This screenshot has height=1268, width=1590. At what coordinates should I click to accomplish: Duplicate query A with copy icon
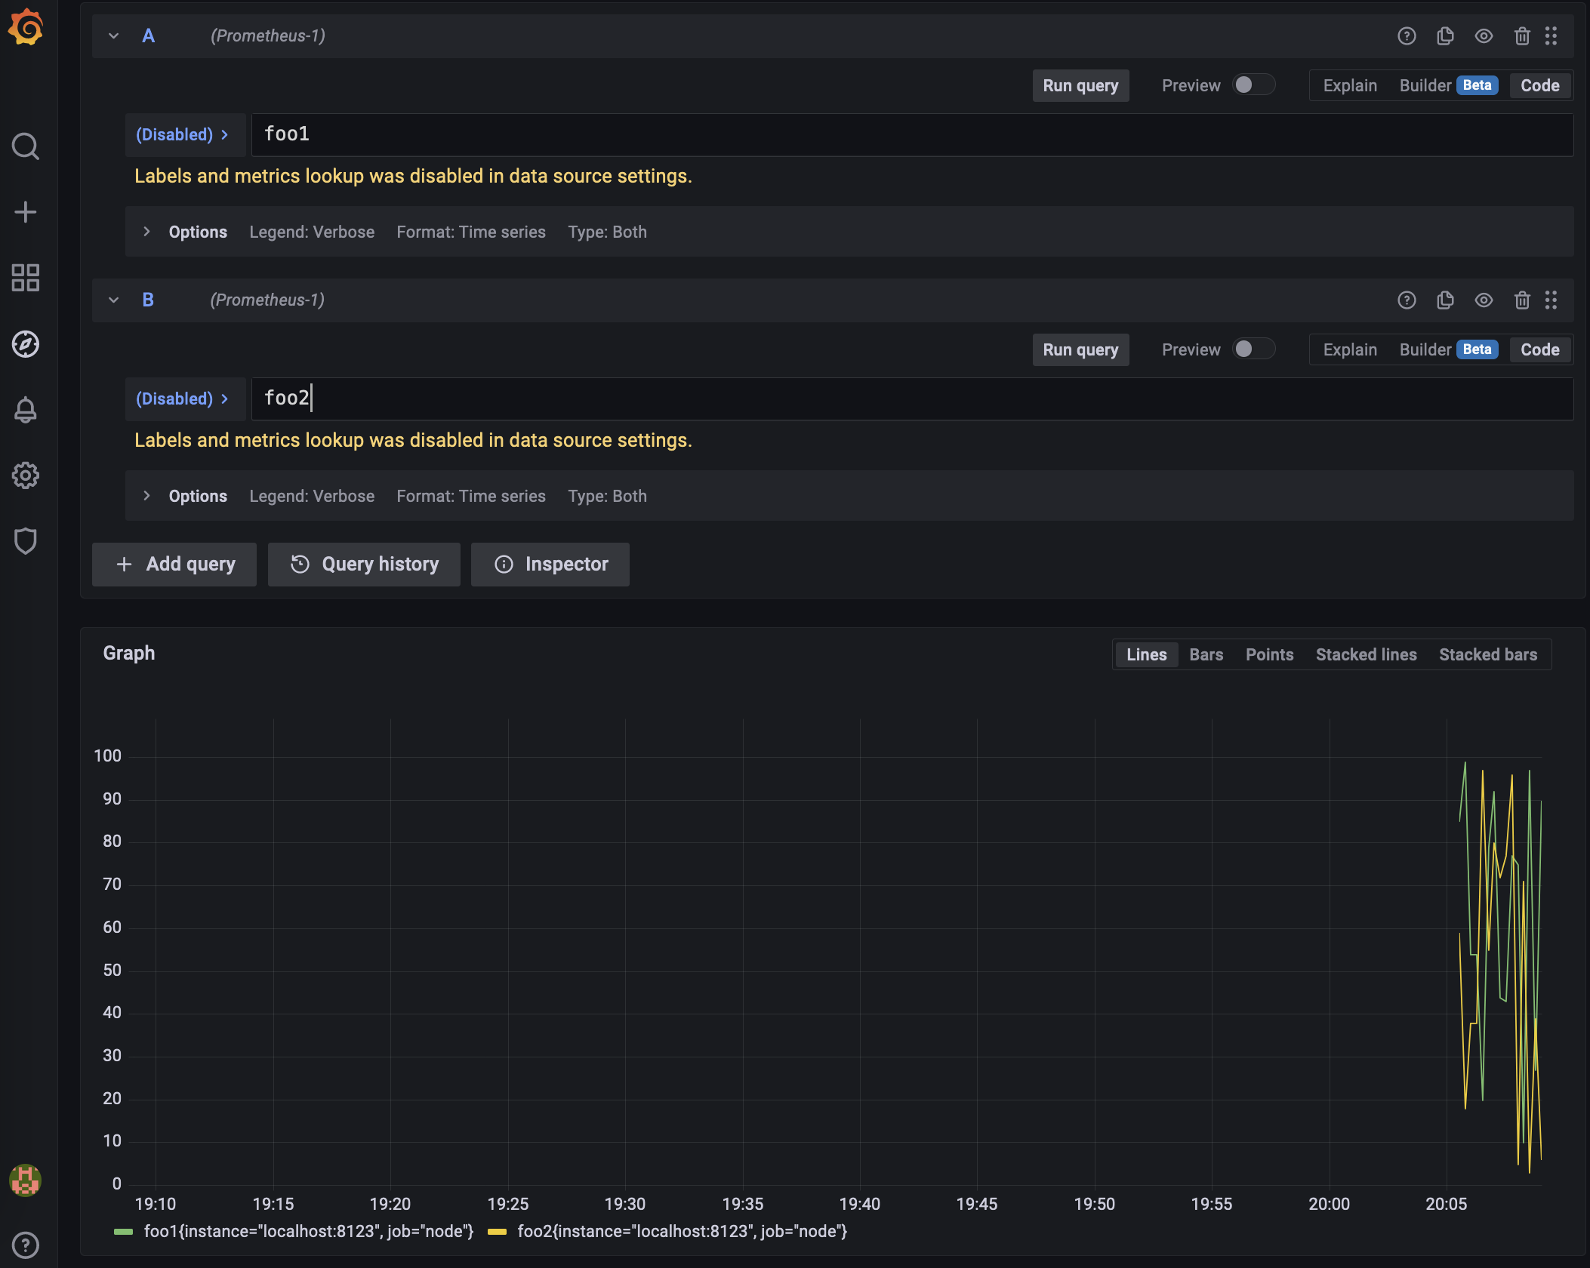[x=1445, y=36]
